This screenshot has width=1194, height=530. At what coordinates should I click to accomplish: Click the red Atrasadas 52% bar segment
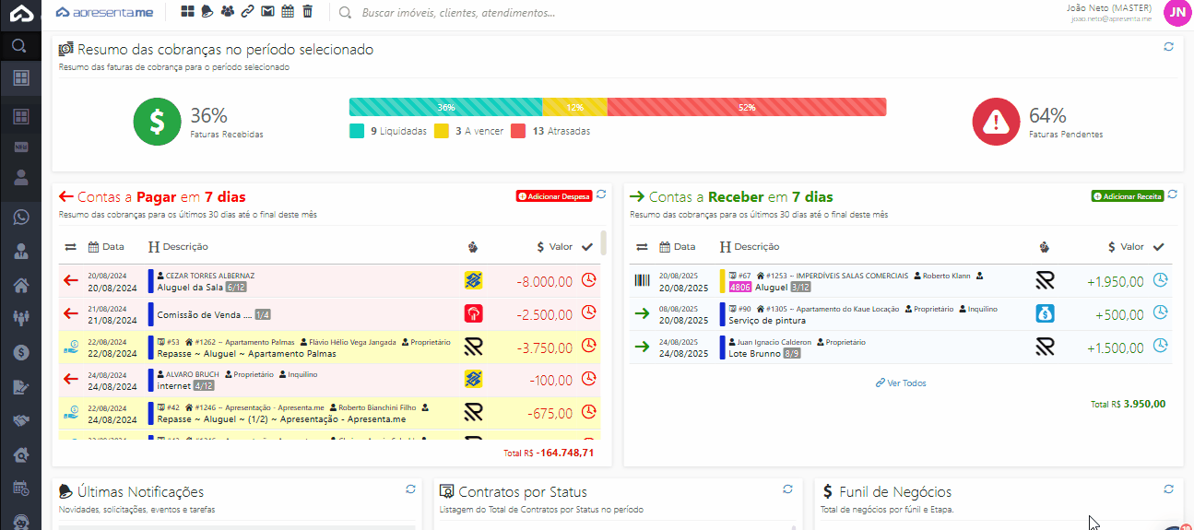point(746,107)
